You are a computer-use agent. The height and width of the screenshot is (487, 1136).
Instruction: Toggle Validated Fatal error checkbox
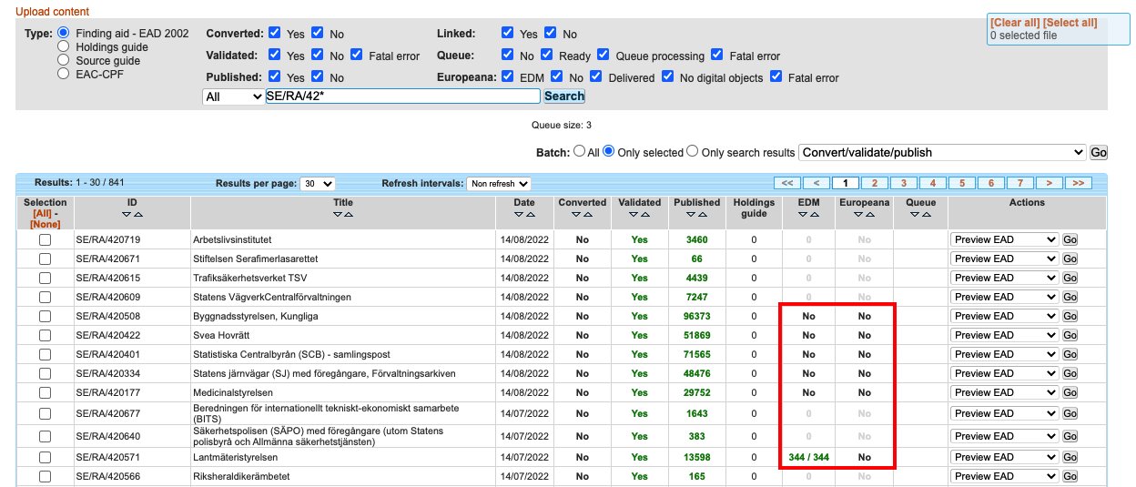pos(357,56)
